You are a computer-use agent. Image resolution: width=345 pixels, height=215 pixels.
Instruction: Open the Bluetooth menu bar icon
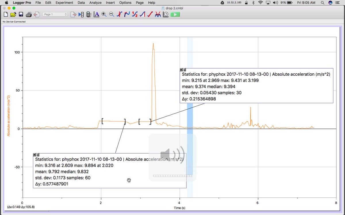[253, 3]
